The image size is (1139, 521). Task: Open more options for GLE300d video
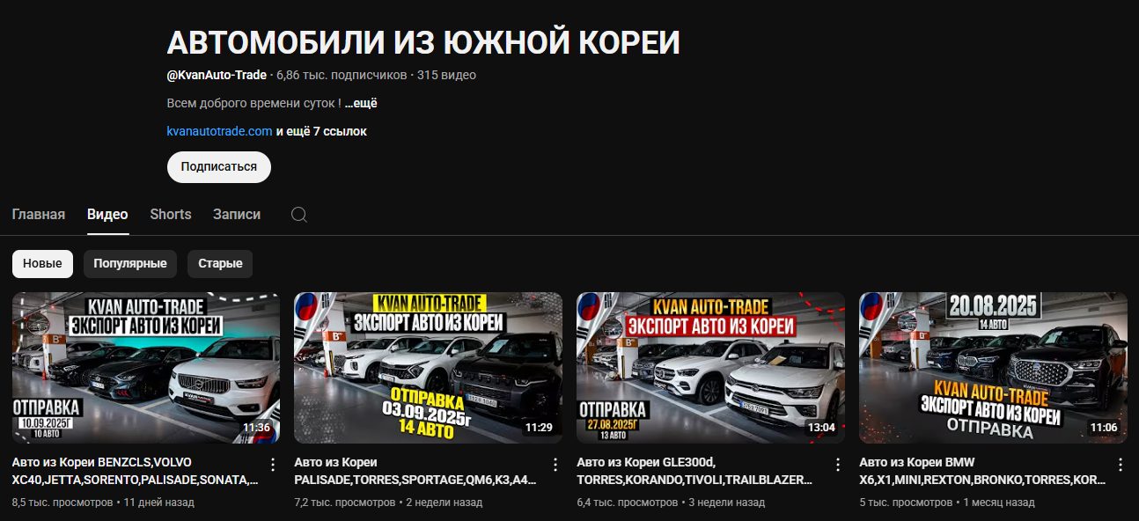point(838,465)
